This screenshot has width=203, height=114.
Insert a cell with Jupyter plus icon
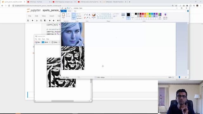(32, 21)
